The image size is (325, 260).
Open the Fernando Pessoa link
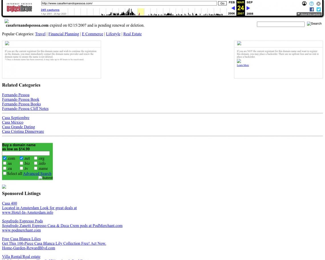[16, 95]
